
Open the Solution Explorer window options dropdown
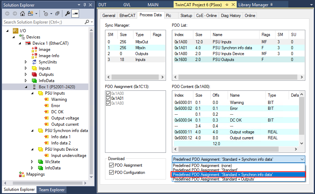pos(79,5)
